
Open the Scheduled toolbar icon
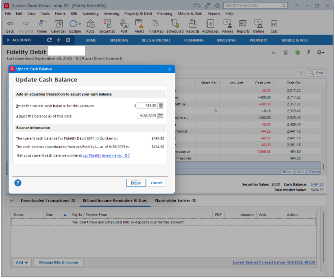175,24
